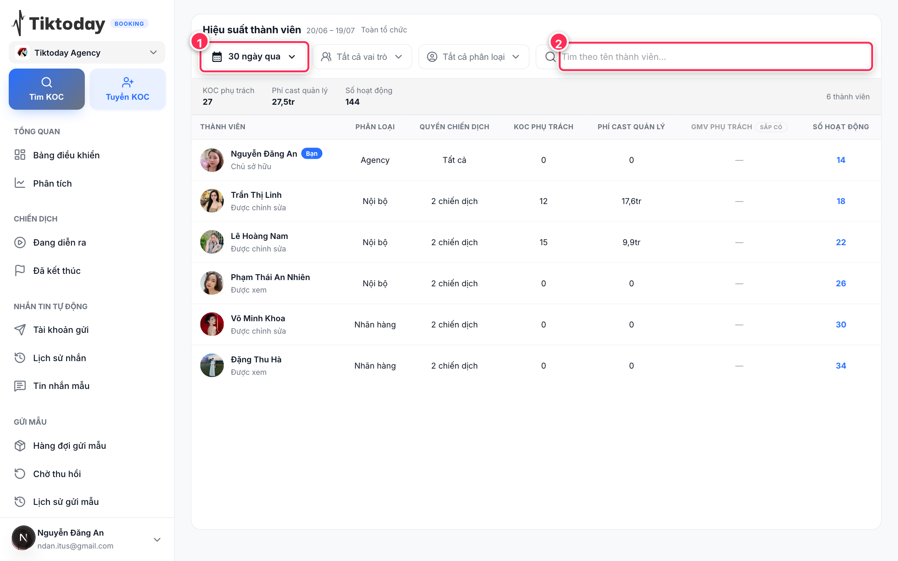898x561 pixels.
Task: Open the Tất cả vai trò filter
Action: 362,57
